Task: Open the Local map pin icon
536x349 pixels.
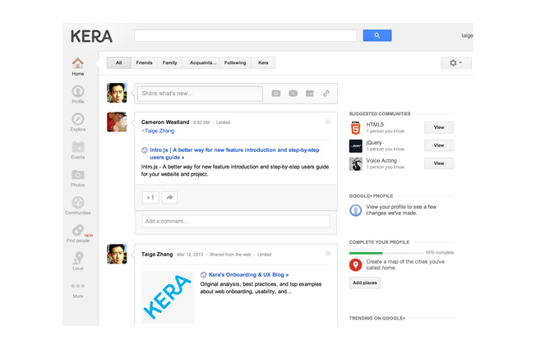Action: coord(78,258)
